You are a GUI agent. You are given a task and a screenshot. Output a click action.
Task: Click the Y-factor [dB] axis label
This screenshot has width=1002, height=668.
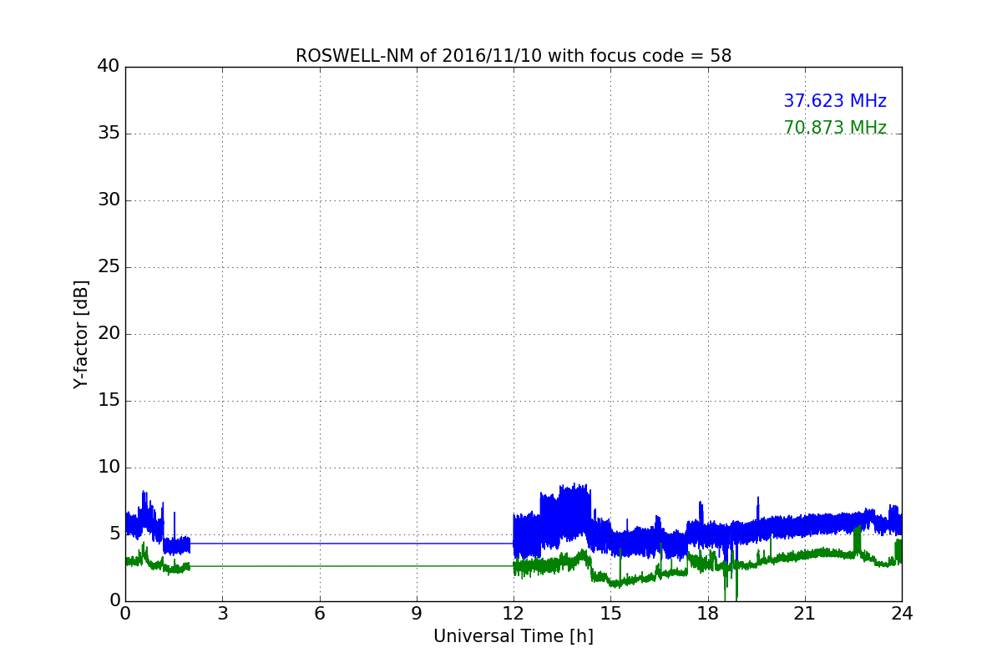(x=81, y=334)
